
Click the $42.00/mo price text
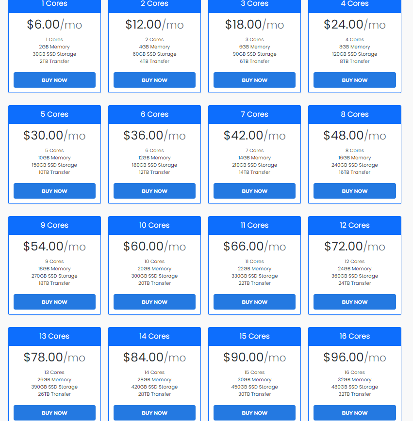point(254,136)
